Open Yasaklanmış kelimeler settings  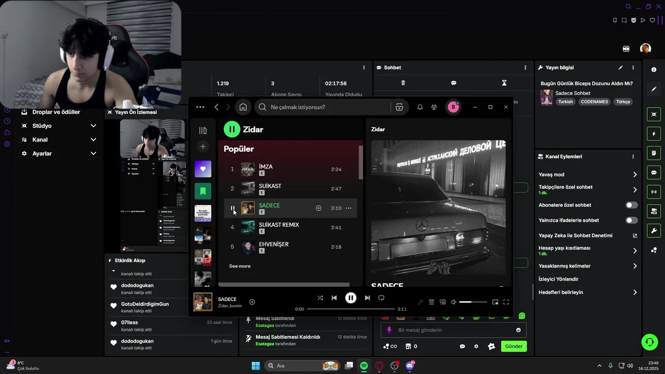pyautogui.click(x=634, y=266)
